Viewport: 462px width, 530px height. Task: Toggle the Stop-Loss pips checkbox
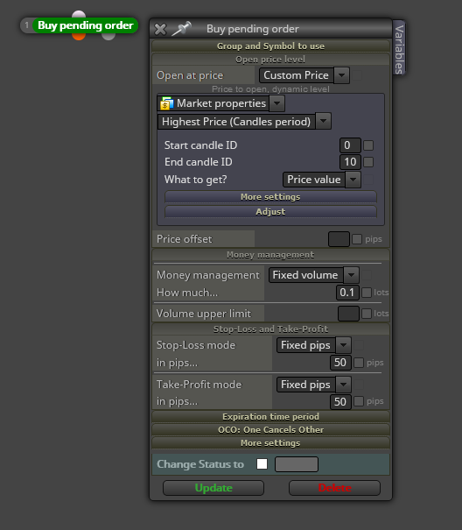click(359, 363)
